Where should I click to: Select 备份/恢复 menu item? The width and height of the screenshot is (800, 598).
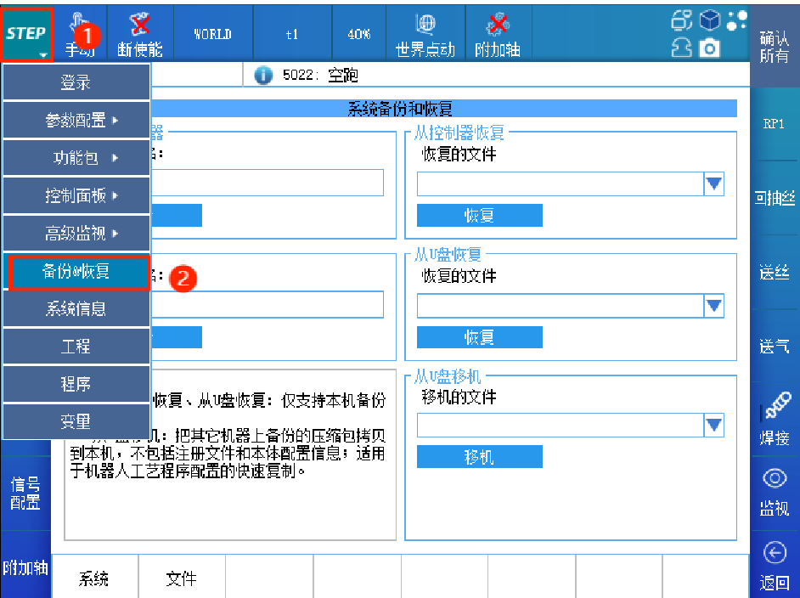(x=76, y=272)
